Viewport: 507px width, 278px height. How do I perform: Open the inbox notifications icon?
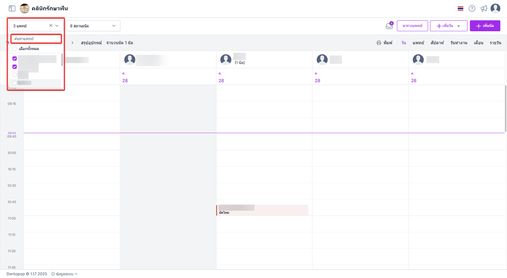[389, 26]
